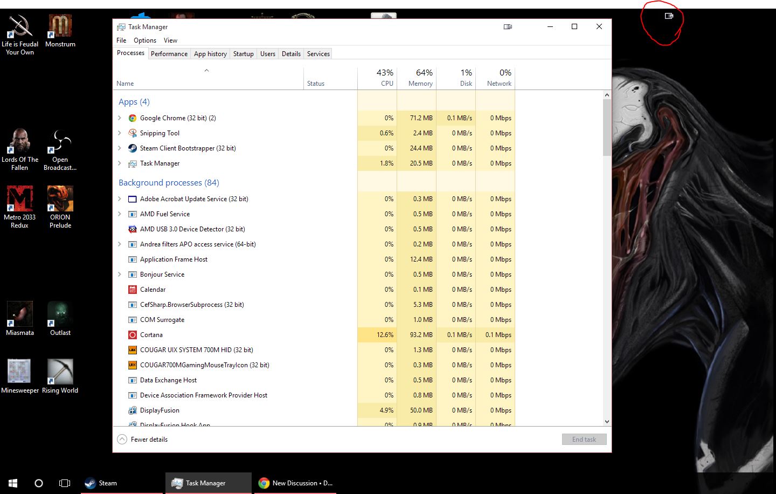776x494 pixels.
Task: Click the Google Chrome process icon
Action: click(133, 118)
